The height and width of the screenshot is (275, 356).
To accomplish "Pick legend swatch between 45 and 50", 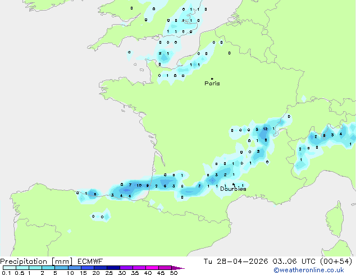I will tap(165, 268).
